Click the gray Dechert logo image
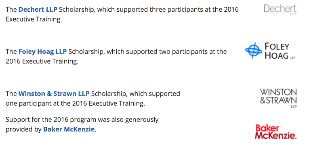Screen dimensions: 309x155 click(x=280, y=10)
